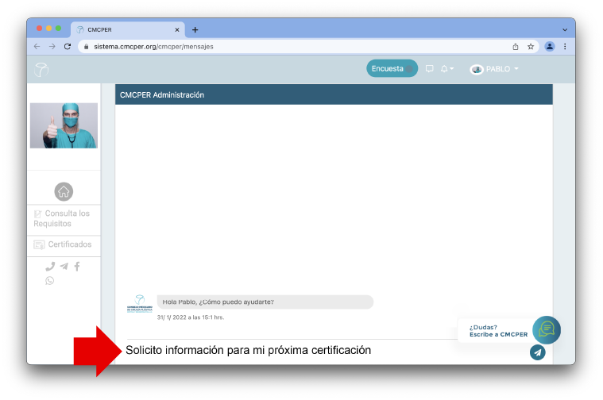This screenshot has width=603, height=400.
Task: Open the WhatsApp icon link
Action: (x=49, y=280)
